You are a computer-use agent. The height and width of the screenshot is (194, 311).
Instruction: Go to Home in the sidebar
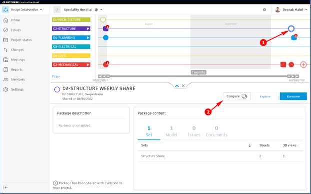tap(15, 20)
